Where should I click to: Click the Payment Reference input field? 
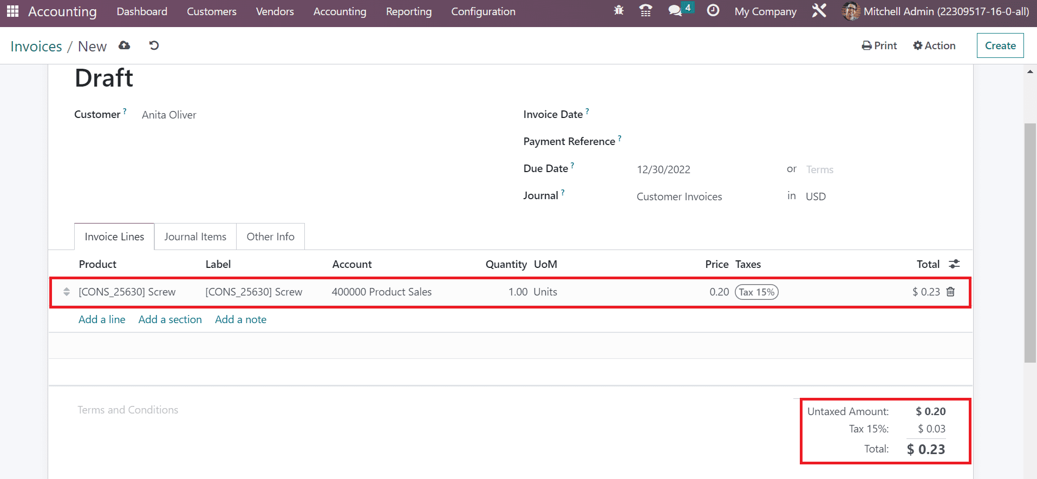point(791,142)
